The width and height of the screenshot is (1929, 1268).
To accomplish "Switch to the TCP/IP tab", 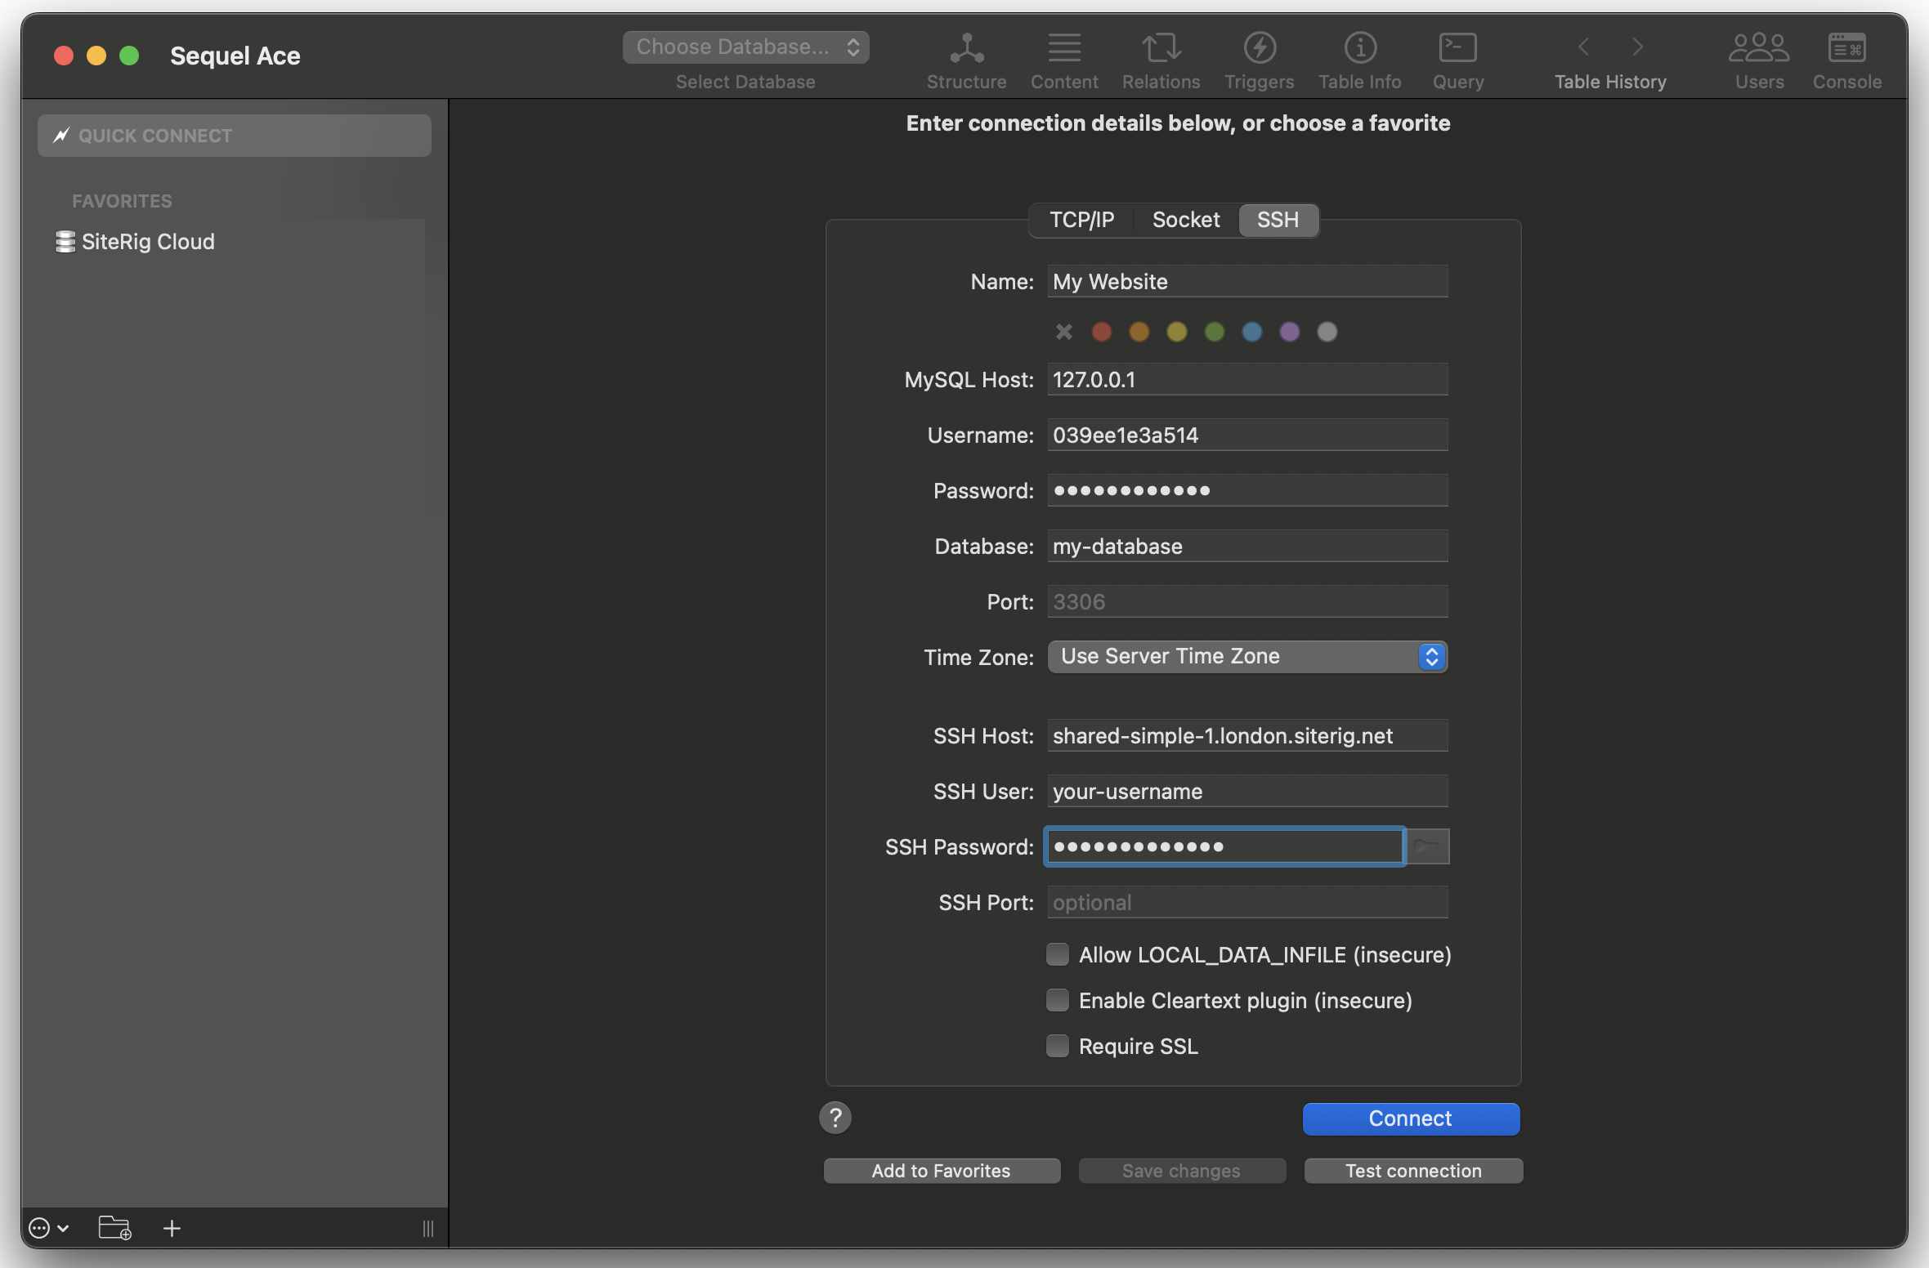I will [x=1081, y=220].
